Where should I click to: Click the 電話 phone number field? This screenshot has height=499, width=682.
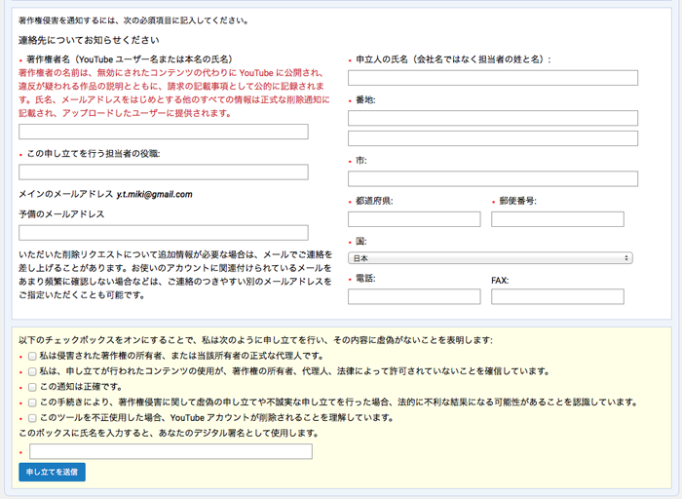pyautogui.click(x=414, y=296)
